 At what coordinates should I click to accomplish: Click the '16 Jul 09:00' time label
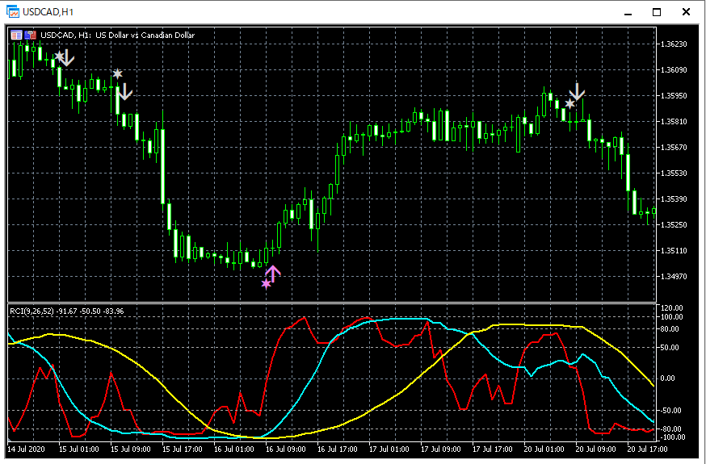[286, 449]
